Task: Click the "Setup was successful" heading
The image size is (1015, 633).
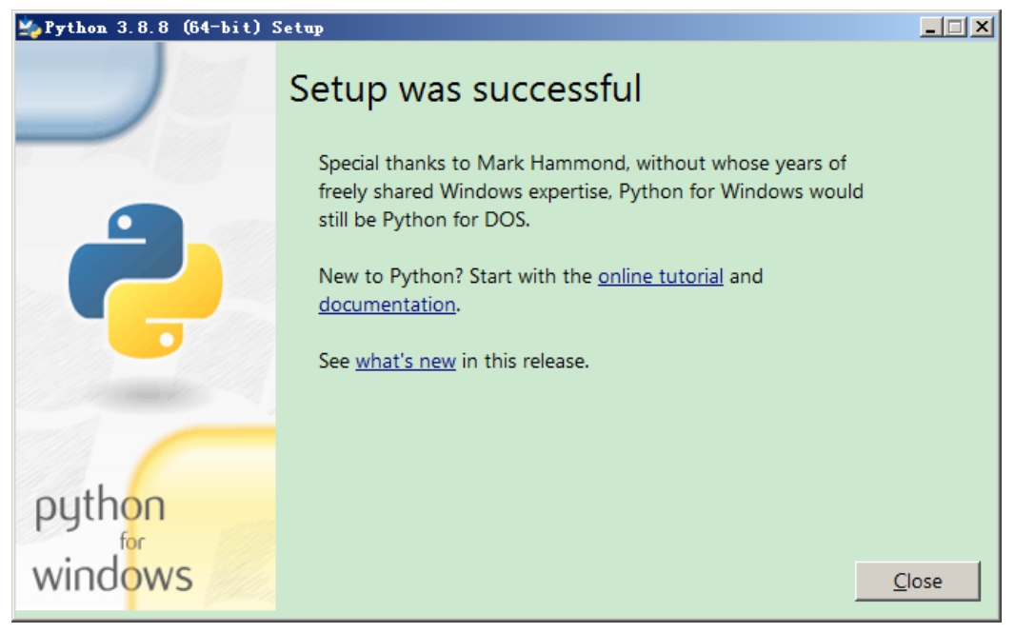Action: 465,89
